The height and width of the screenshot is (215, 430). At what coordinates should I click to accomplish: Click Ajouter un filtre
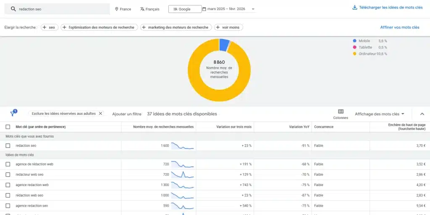coord(127,114)
